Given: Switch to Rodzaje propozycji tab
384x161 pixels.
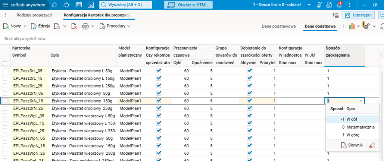Looking at the screenshot, I should [34, 15].
